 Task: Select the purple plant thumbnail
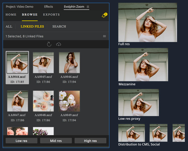[43, 131]
